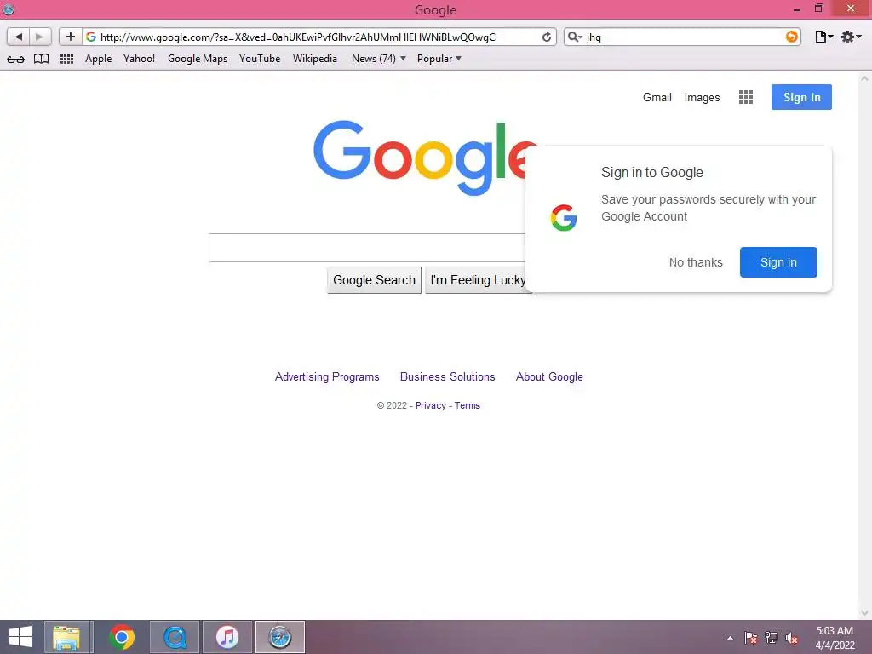
Task: Open the page menu icon
Action: pos(823,37)
